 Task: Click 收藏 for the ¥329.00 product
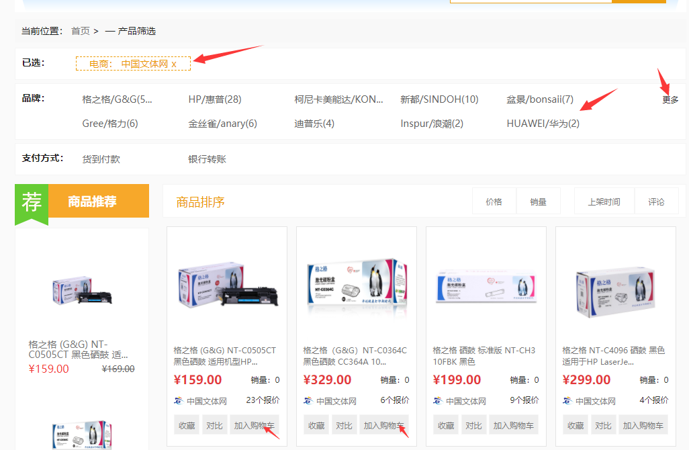(316, 425)
